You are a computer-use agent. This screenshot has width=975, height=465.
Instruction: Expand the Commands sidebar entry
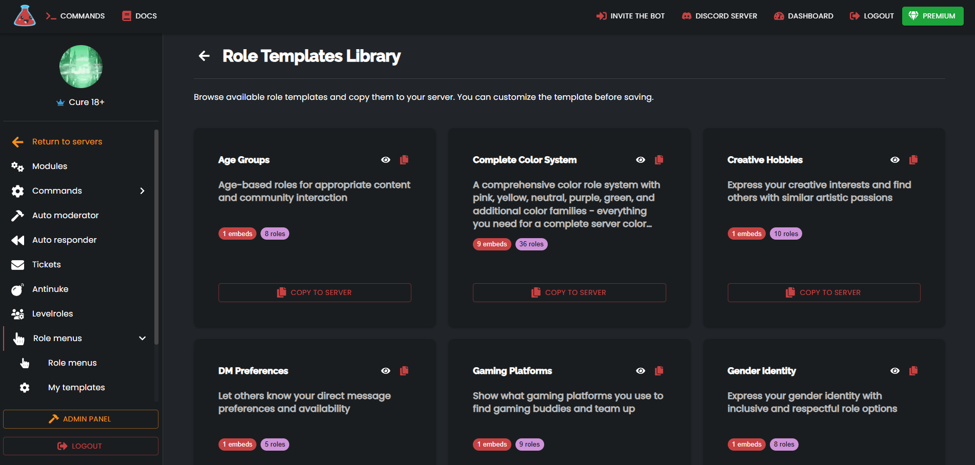(57, 191)
